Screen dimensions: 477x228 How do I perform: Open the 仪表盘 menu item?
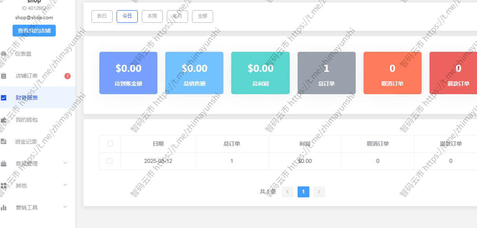[38, 54]
